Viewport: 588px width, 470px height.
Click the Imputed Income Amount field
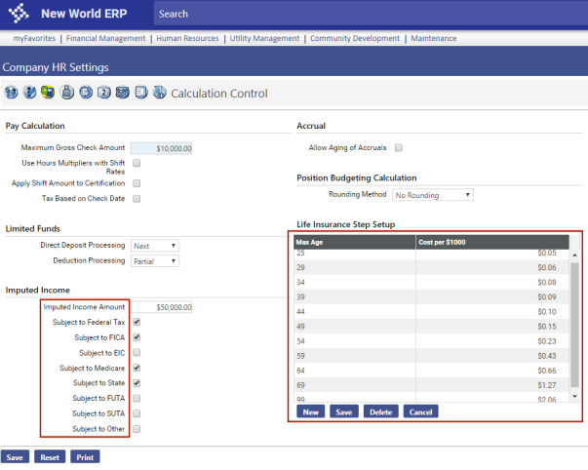click(162, 307)
